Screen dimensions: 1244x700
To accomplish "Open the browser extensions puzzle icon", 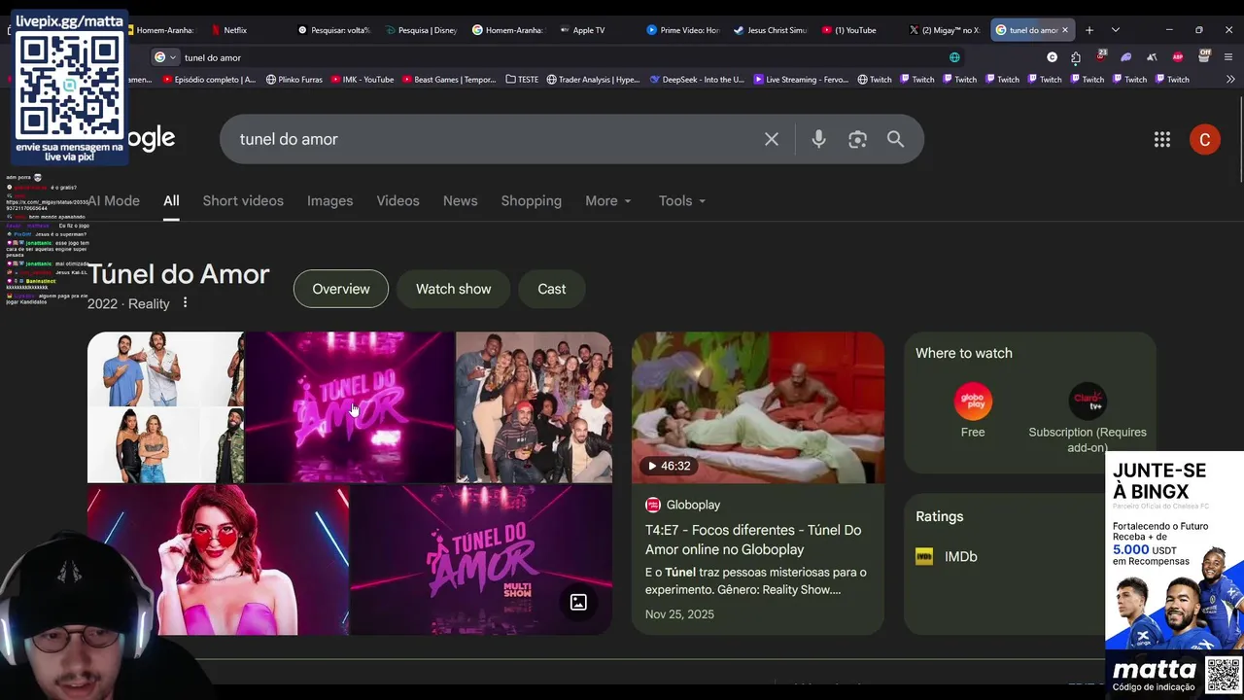I will [x=1076, y=57].
